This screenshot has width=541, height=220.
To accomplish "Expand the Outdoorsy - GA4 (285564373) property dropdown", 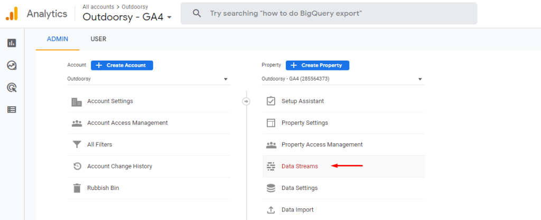I will pyautogui.click(x=343, y=79).
